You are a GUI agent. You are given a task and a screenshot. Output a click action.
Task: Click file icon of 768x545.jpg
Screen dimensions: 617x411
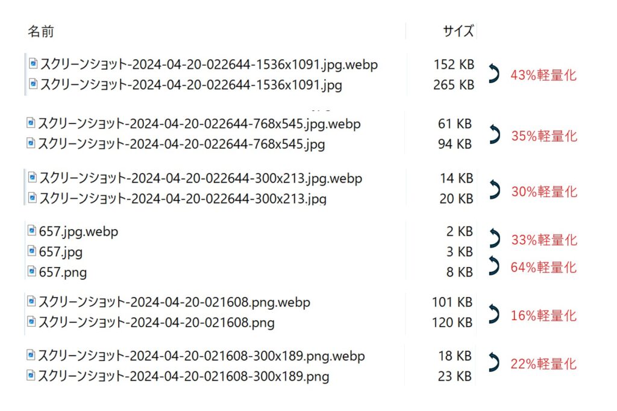(x=31, y=143)
